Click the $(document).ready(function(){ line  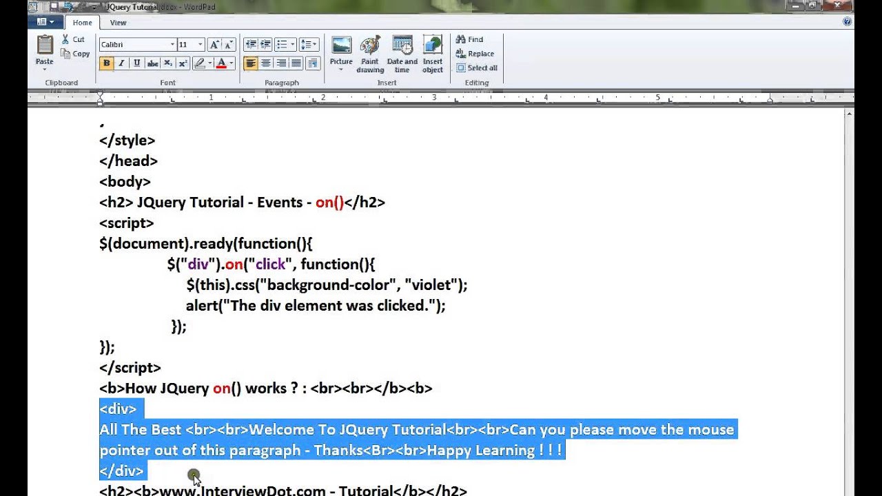pyautogui.click(x=206, y=243)
